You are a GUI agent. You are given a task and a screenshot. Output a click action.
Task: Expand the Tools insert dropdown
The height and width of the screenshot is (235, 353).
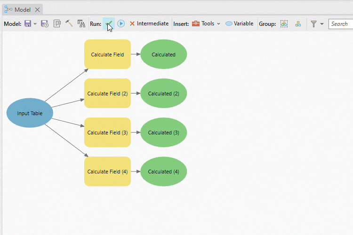[x=206, y=23]
